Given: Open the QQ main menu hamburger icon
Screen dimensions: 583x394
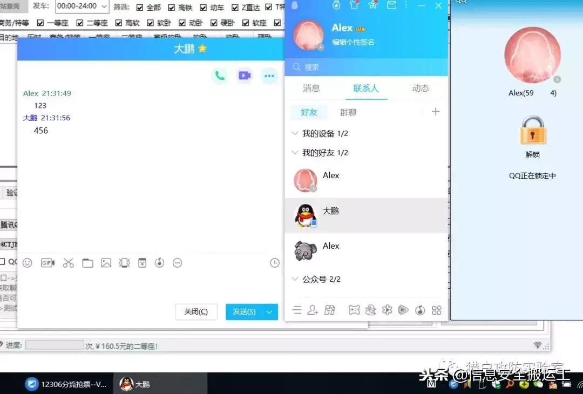Looking at the screenshot, I should 296,310.
